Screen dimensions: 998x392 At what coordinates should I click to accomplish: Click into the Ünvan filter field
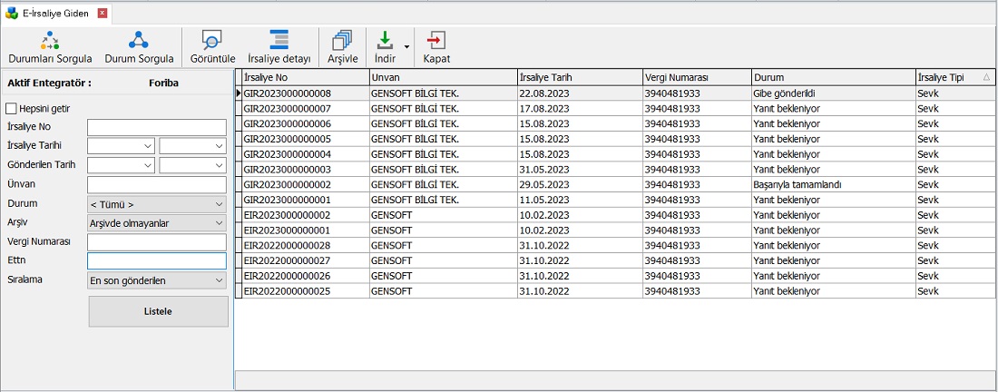pos(157,184)
